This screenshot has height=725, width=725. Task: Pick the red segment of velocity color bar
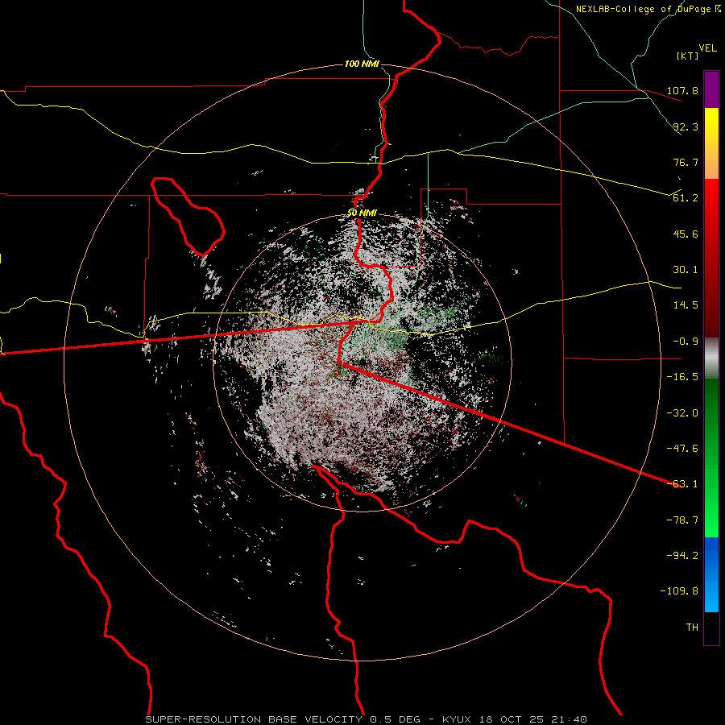(x=711, y=258)
